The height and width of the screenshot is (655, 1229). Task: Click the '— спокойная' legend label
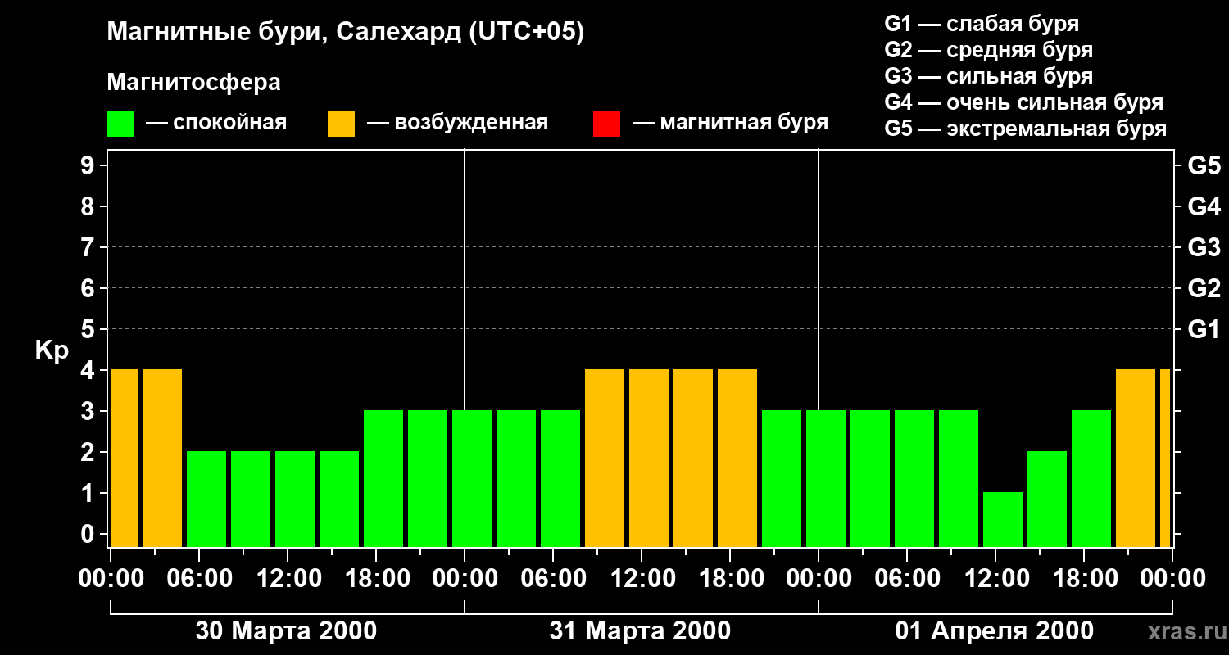(x=216, y=124)
